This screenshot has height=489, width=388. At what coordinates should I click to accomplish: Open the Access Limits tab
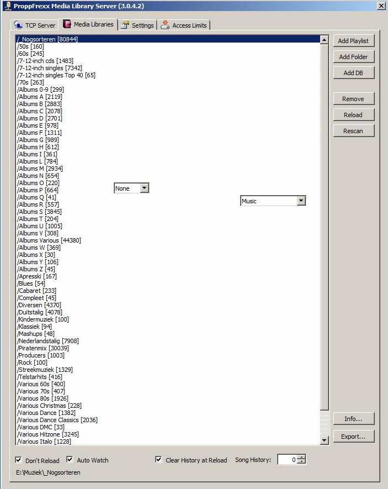coord(184,25)
